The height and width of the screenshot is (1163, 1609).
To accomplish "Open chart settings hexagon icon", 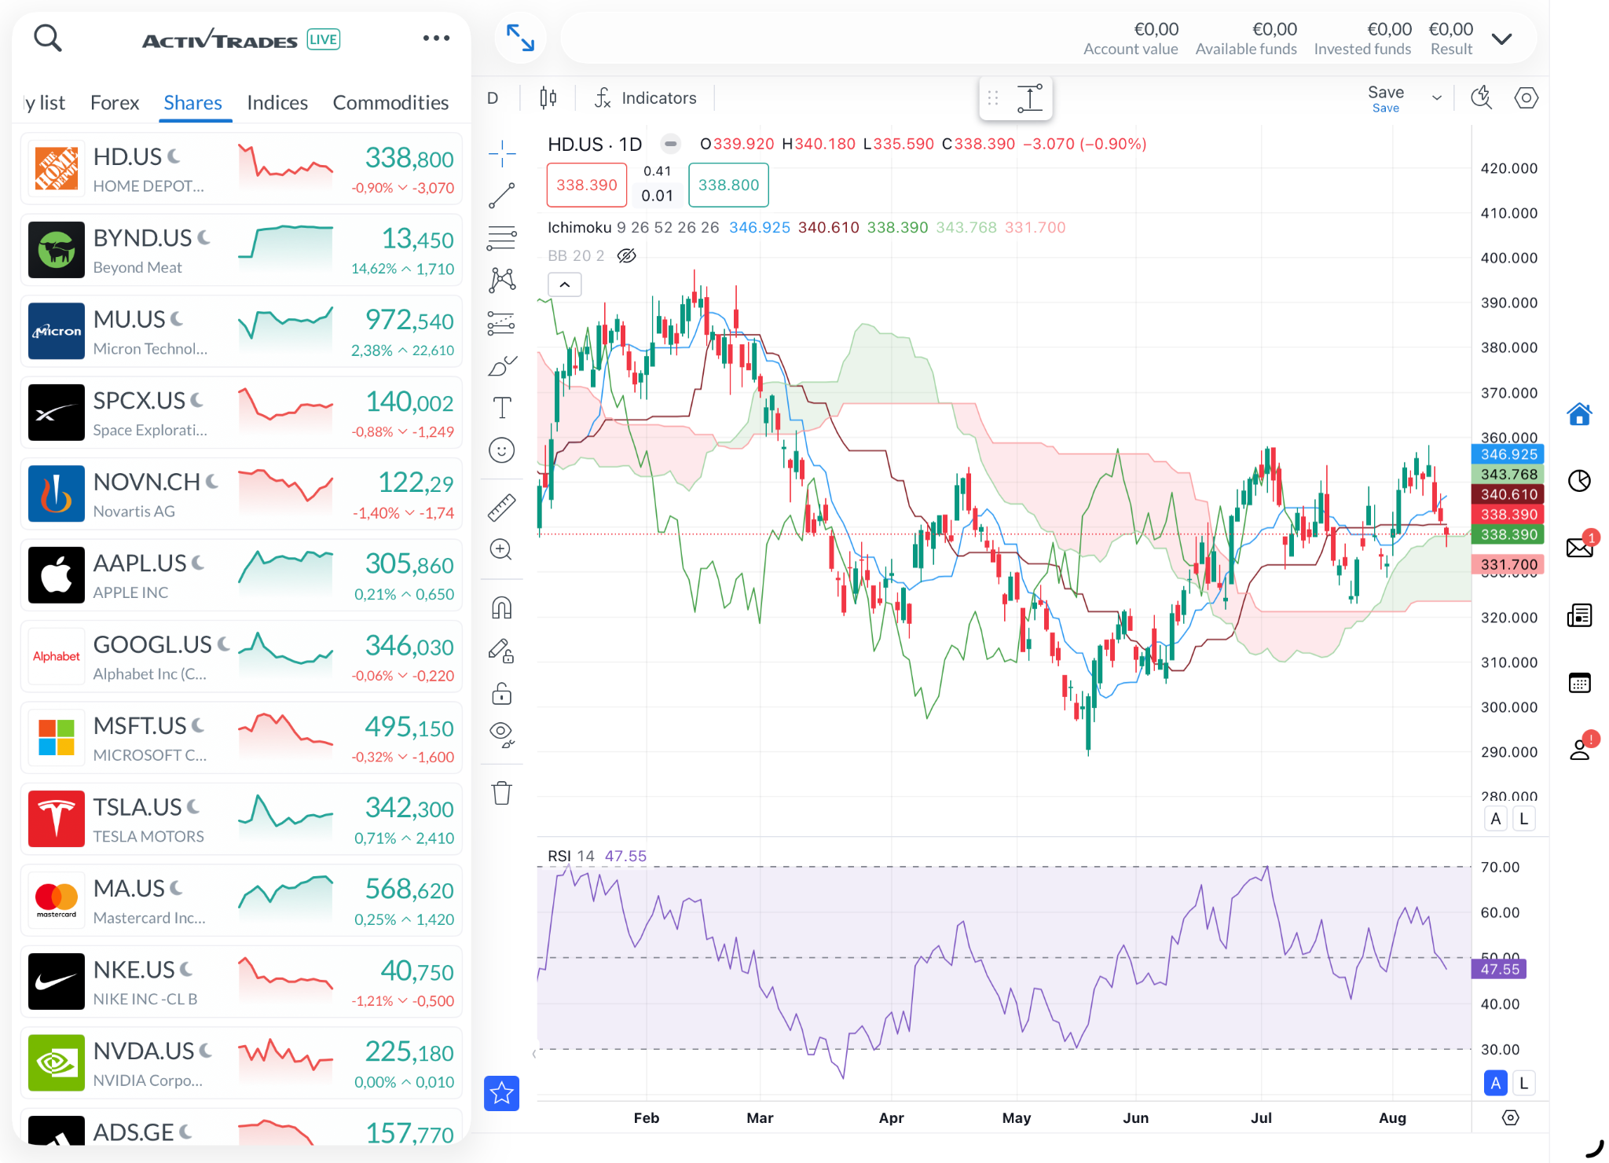I will 1526,98.
